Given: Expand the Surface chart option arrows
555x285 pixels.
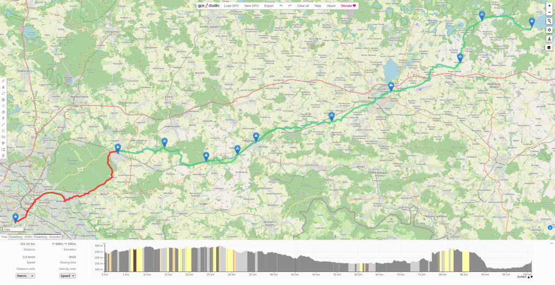Looking at the screenshot, I should (x=530, y=277).
